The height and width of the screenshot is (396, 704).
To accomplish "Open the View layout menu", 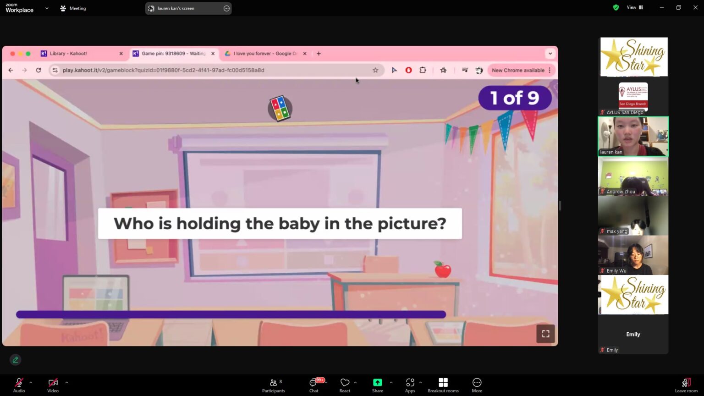I will coord(635,7).
